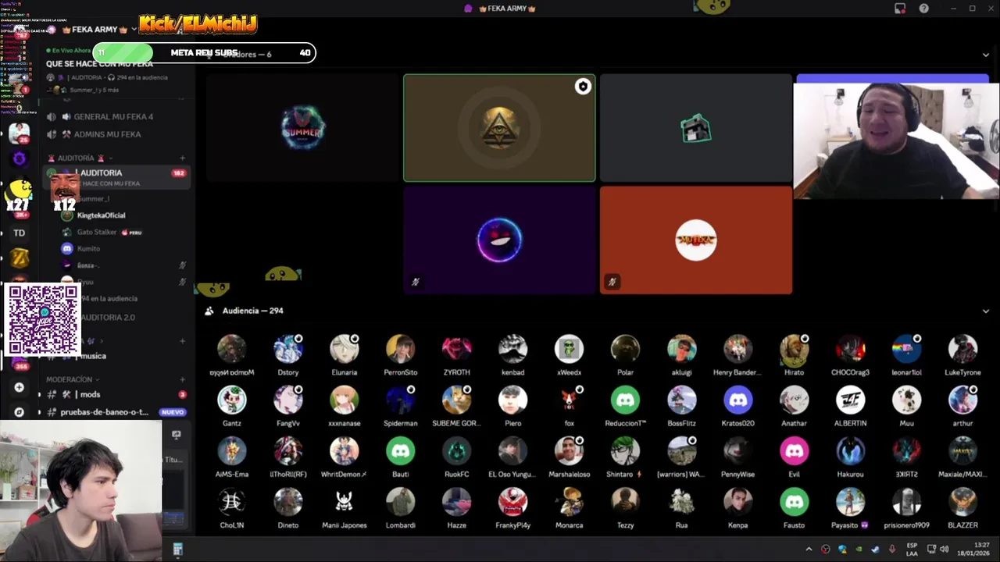This screenshot has width=1000, height=562.
Task: Open Polar's audience avatar
Action: point(626,349)
